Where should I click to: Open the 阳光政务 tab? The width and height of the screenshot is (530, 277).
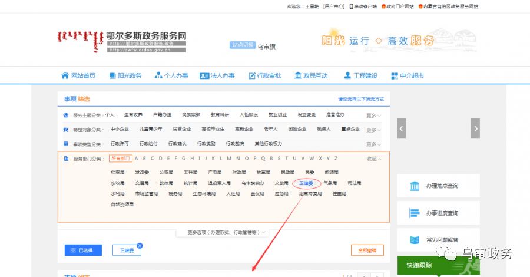point(125,76)
